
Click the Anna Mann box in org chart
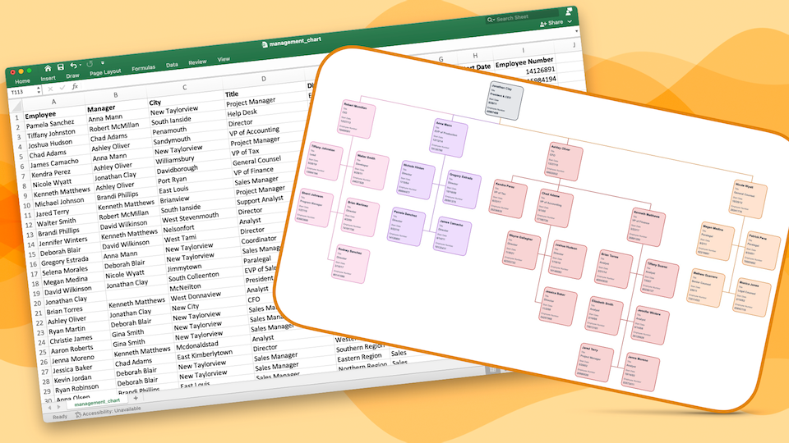[450, 138]
